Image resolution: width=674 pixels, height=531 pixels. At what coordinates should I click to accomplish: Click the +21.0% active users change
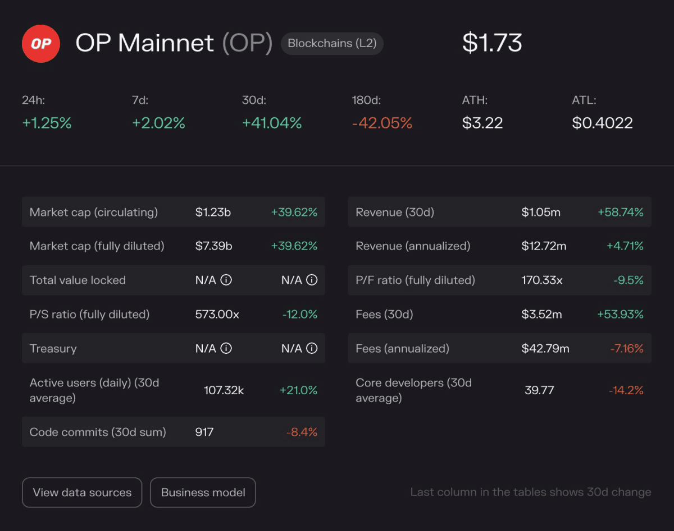click(298, 390)
